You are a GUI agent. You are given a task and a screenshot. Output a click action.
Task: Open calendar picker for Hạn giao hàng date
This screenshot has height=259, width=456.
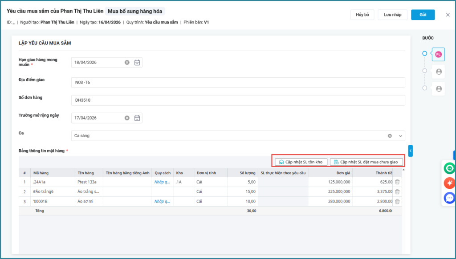(x=137, y=63)
